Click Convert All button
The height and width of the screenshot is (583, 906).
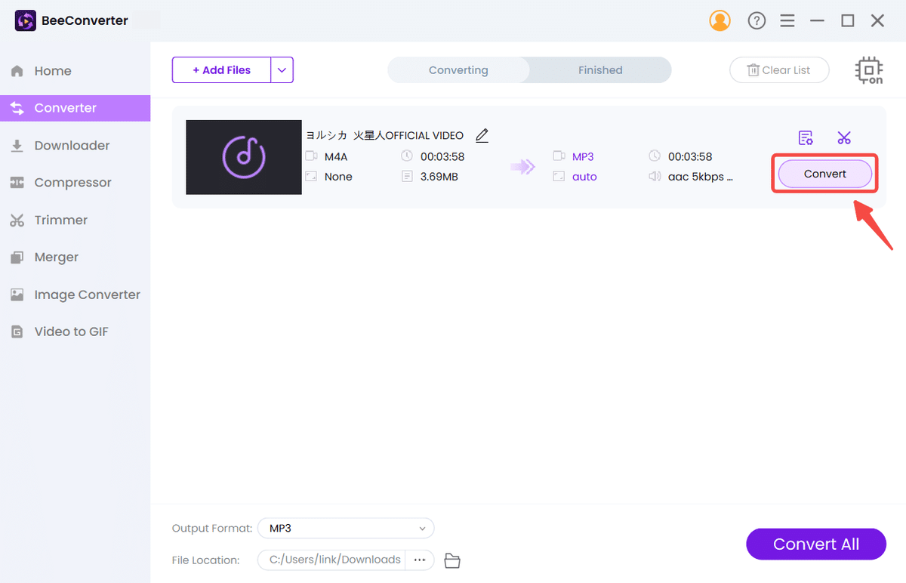(816, 544)
